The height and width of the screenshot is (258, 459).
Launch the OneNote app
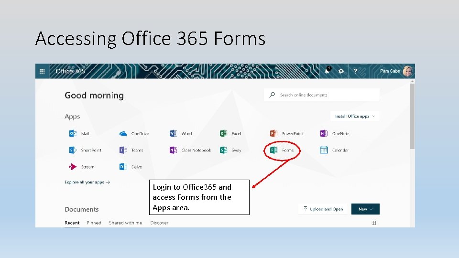tap(335, 134)
